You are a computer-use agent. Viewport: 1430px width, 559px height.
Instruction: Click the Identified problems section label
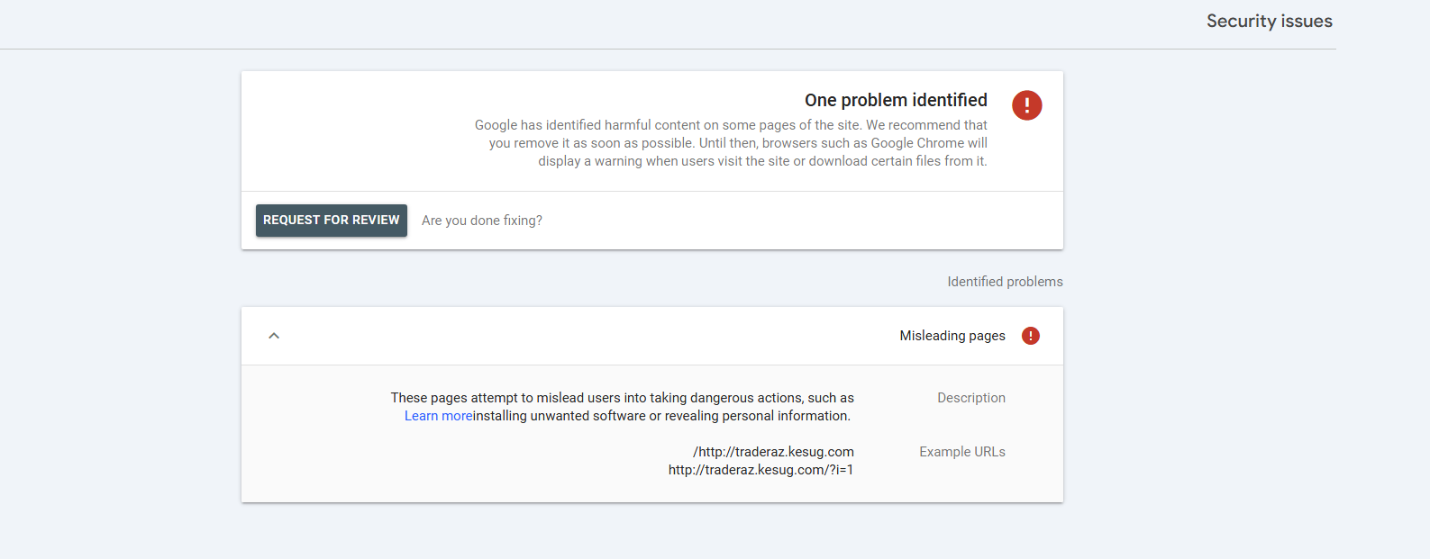point(1004,282)
